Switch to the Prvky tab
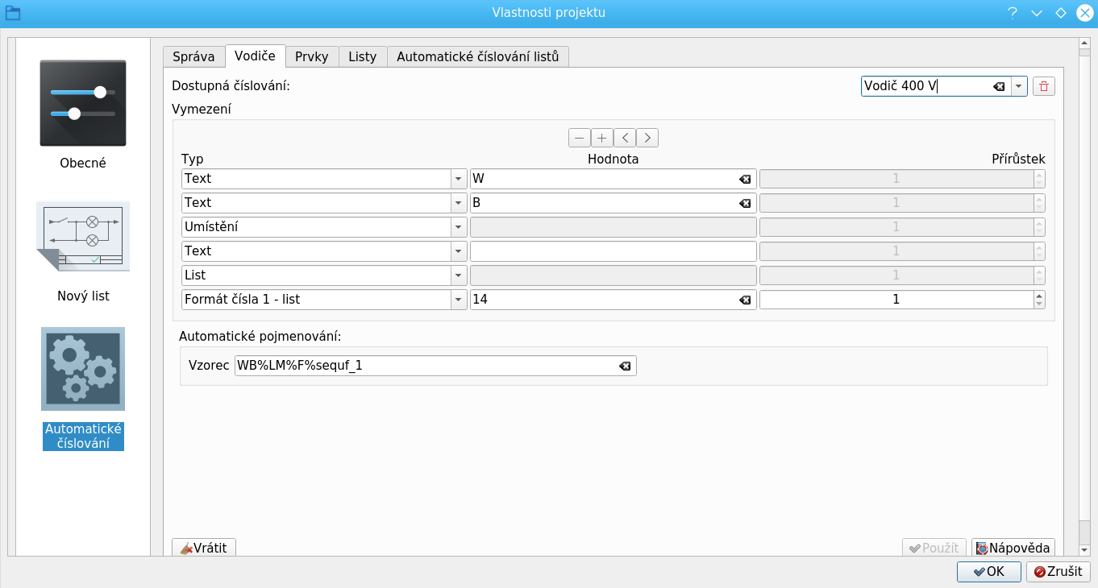 click(x=311, y=56)
